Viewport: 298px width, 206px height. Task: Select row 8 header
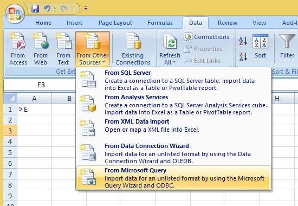10,185
